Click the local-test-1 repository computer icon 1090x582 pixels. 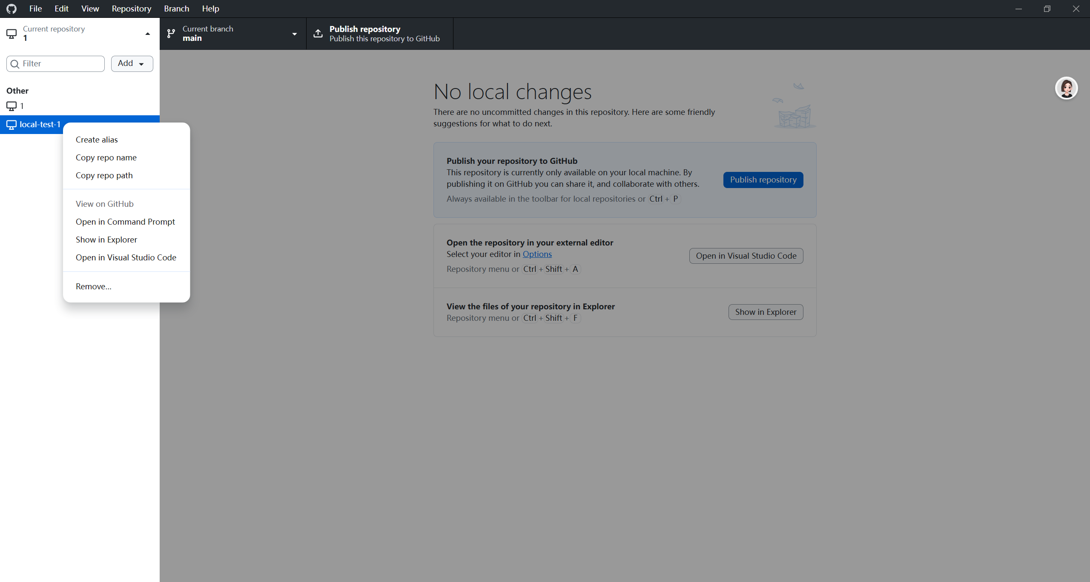(11, 125)
